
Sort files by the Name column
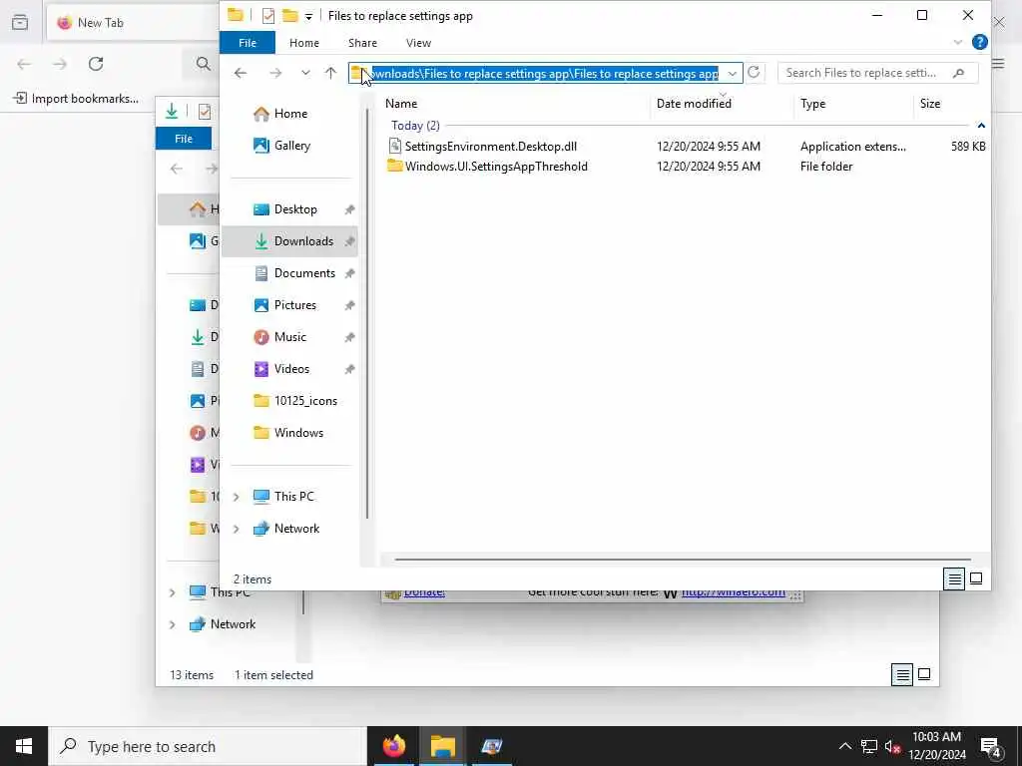401,104
